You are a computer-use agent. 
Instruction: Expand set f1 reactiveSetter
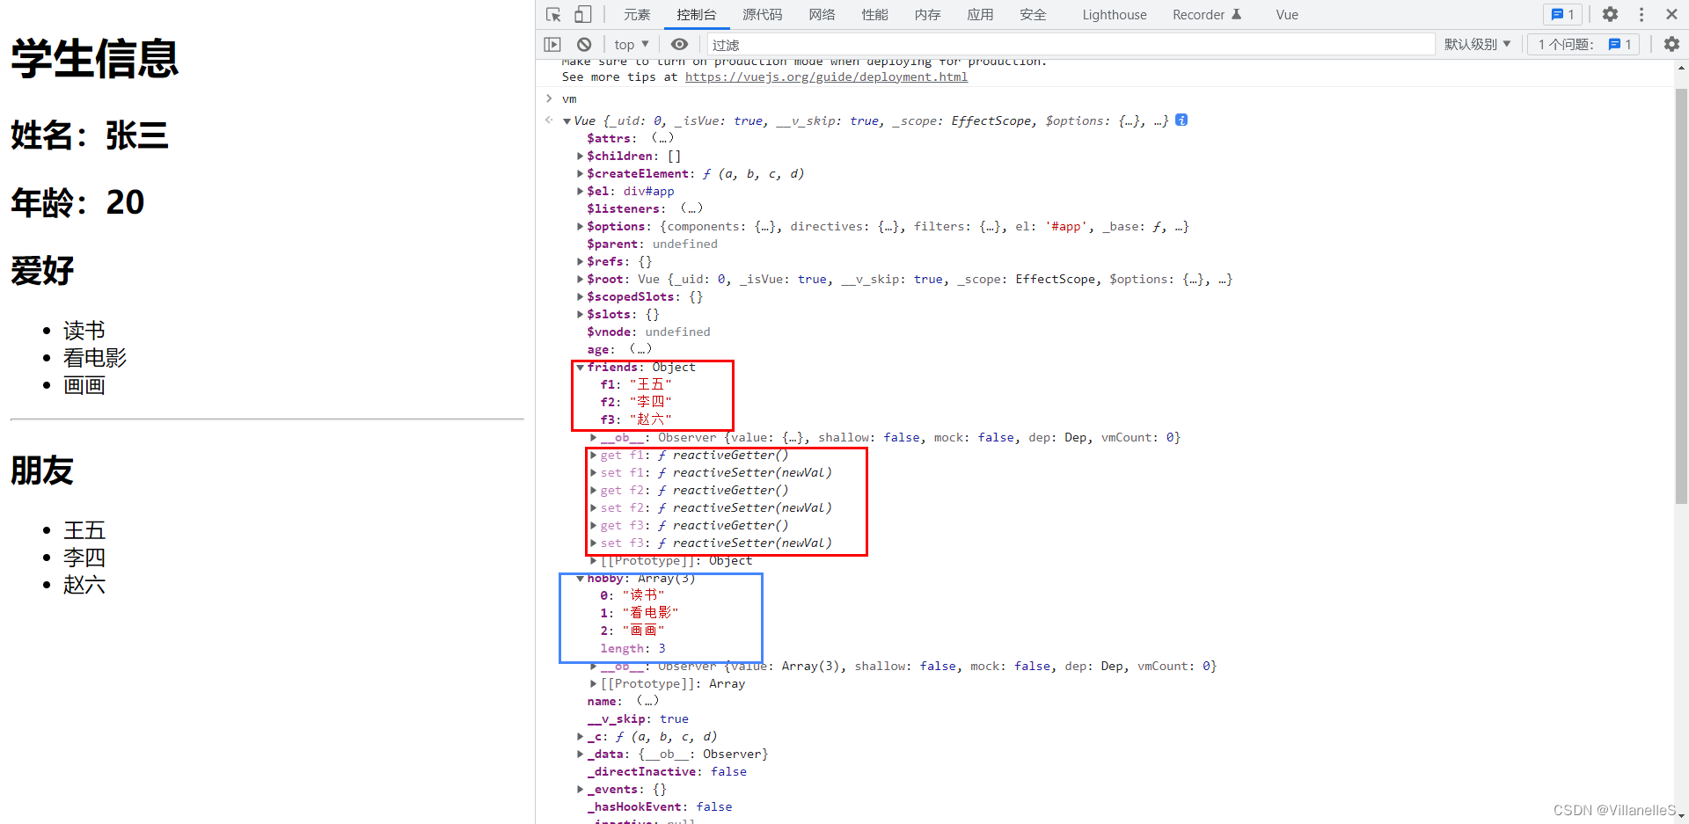coord(594,473)
